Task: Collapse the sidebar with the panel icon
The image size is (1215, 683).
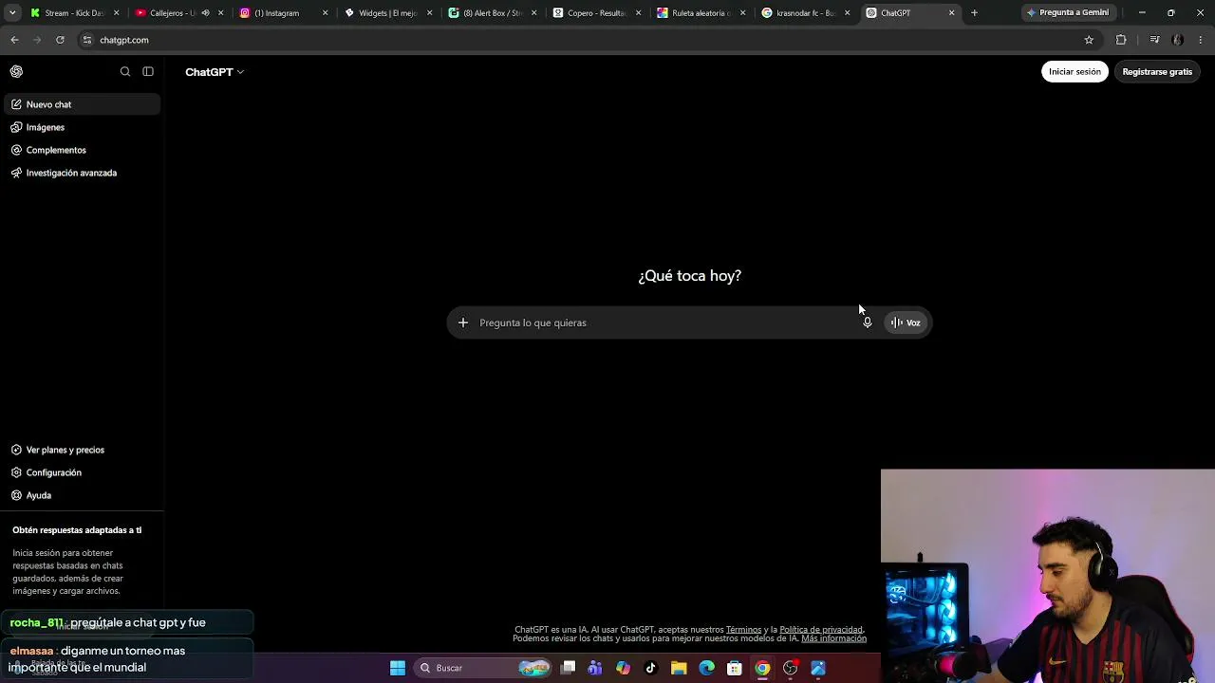Action: [x=148, y=71]
